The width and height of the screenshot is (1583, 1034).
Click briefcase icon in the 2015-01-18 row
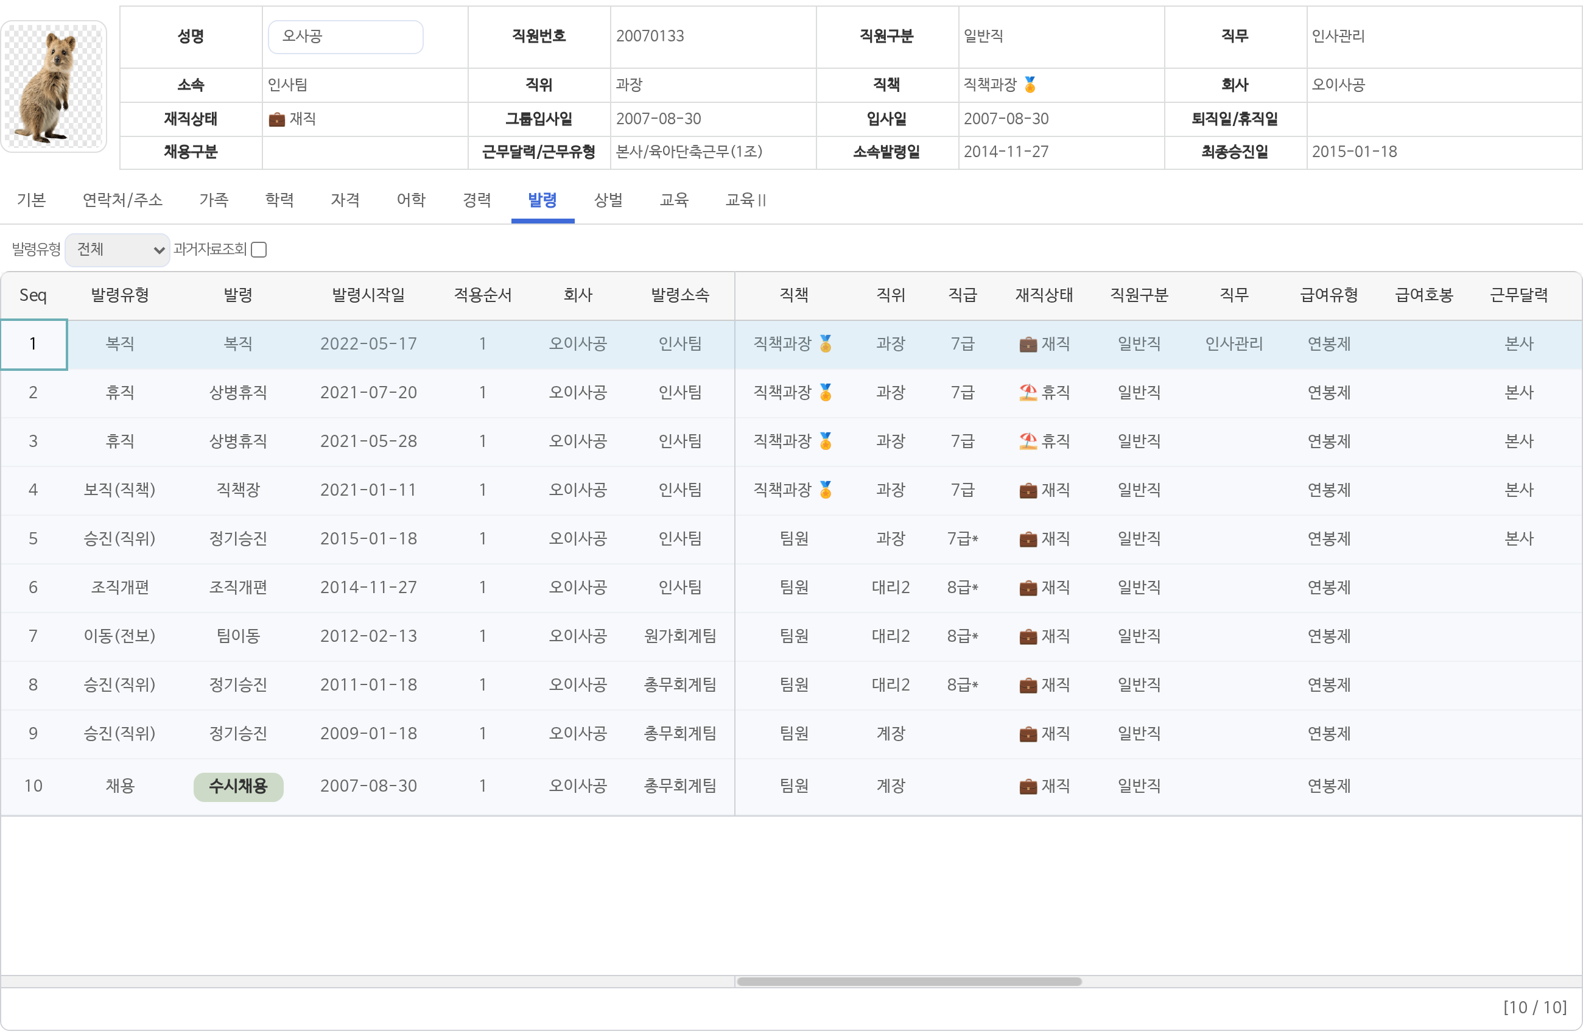tap(1028, 539)
